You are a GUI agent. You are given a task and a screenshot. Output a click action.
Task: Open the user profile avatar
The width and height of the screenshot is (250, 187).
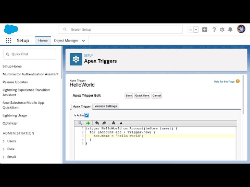241,29
